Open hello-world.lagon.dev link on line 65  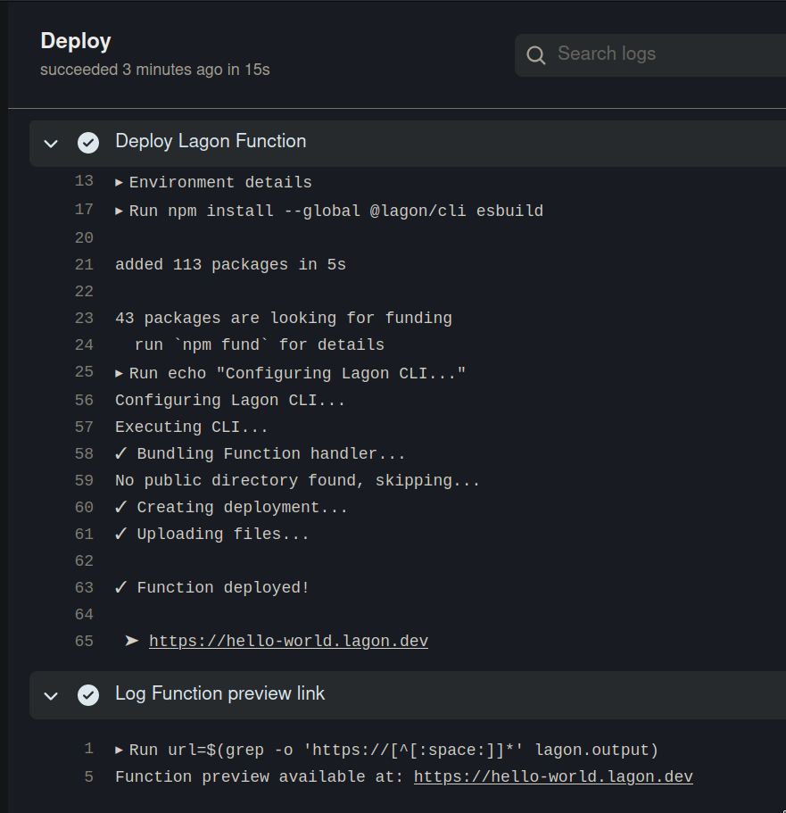[x=288, y=642]
